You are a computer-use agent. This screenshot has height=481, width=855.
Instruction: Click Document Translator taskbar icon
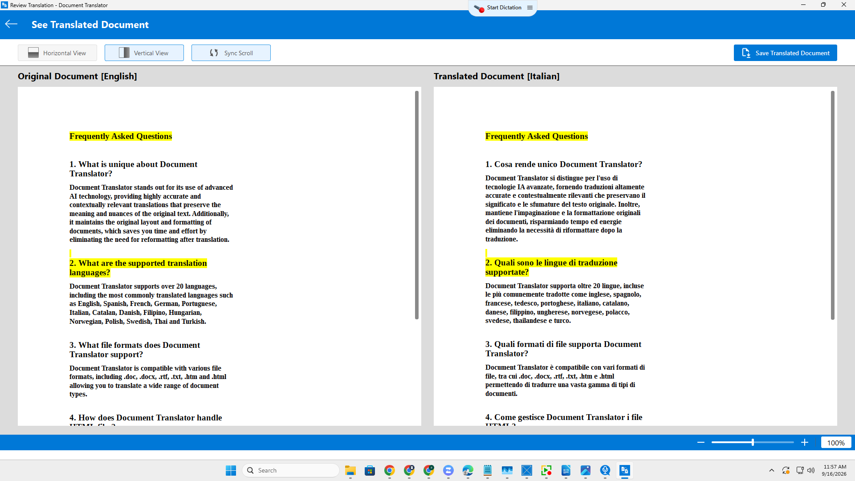click(625, 470)
